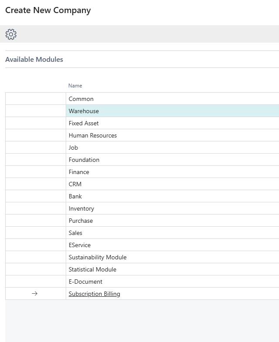Open the Subscription Billing link
This screenshot has width=279, height=342.
(94, 294)
